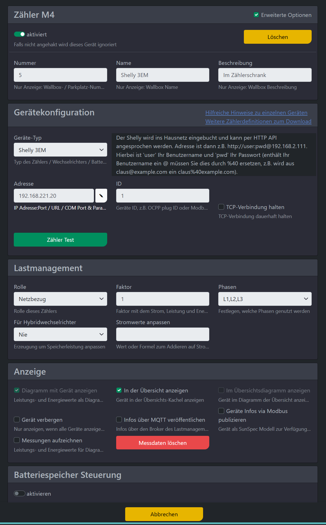Viewport: 326px width, 525px height.
Task: Enable TCP-Verbindung halten checkbox
Action: pos(221,207)
